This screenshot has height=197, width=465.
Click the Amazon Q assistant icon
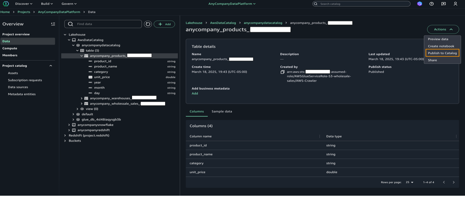tap(419, 4)
